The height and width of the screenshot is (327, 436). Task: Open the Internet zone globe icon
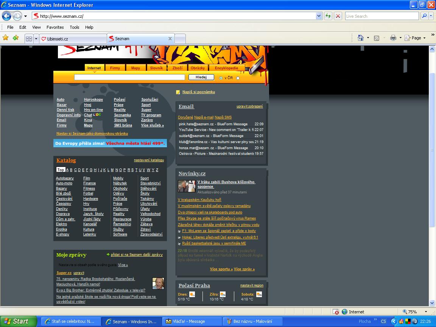click(344, 312)
